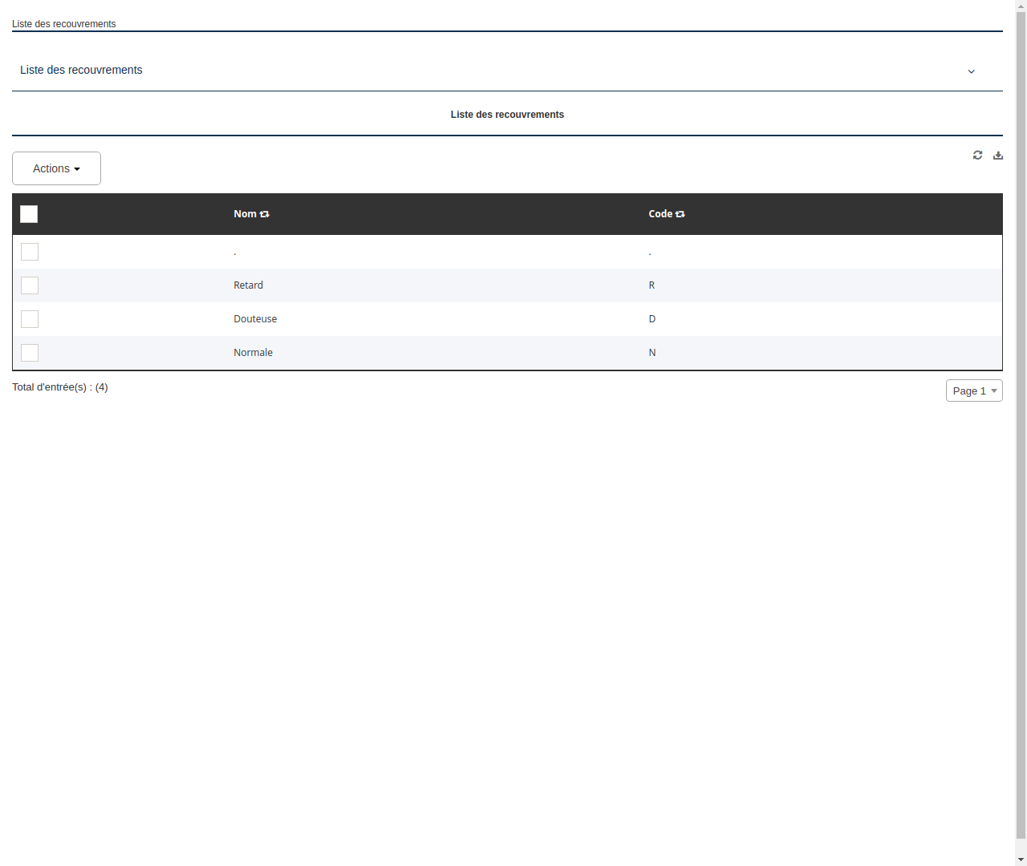The width and height of the screenshot is (1027, 866).
Task: Click the download export icon
Action: pos(998,155)
